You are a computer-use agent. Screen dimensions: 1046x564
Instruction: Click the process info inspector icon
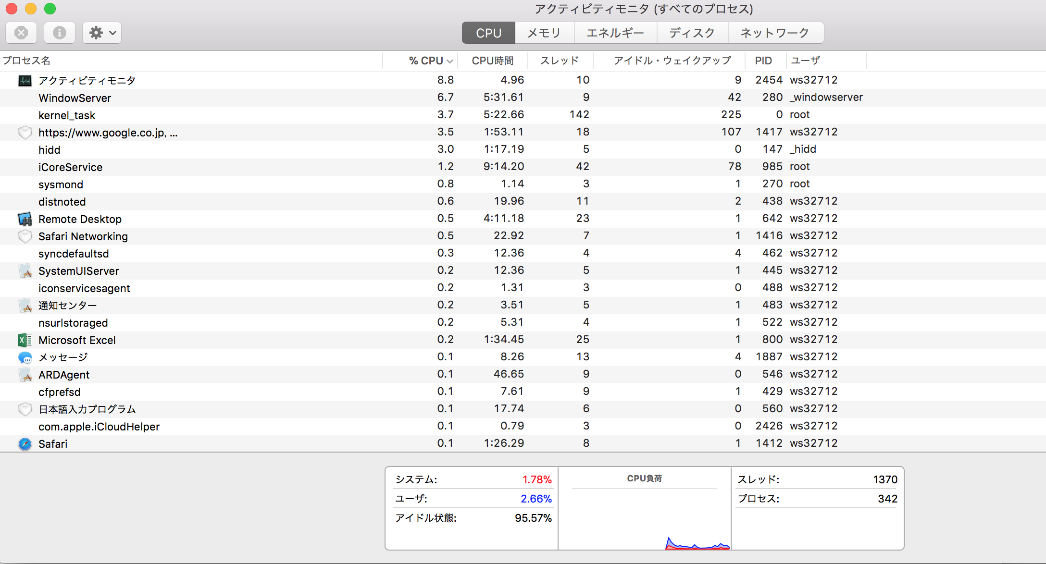(60, 33)
